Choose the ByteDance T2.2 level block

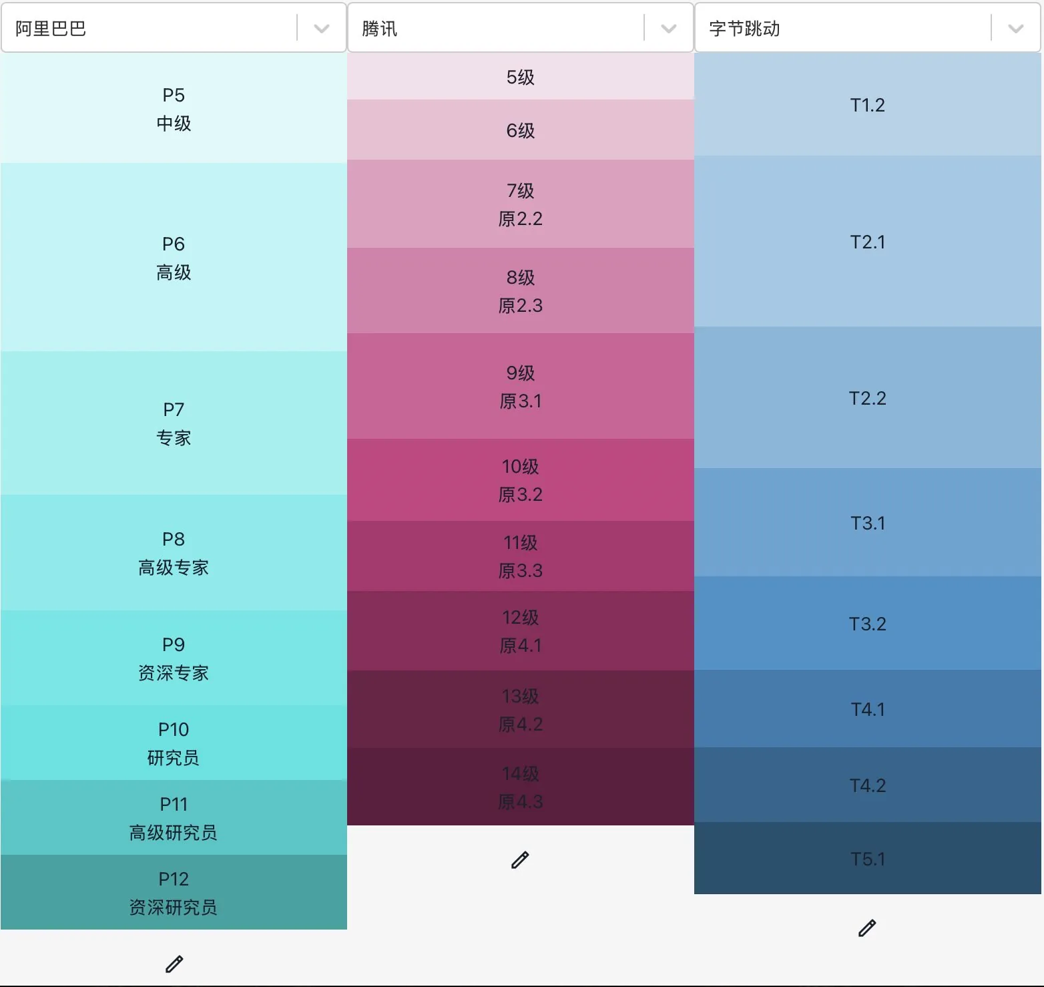coord(868,397)
